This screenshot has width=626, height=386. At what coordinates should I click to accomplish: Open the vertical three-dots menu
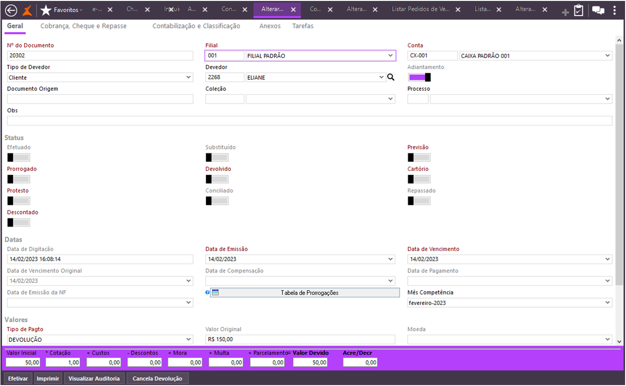(615, 10)
